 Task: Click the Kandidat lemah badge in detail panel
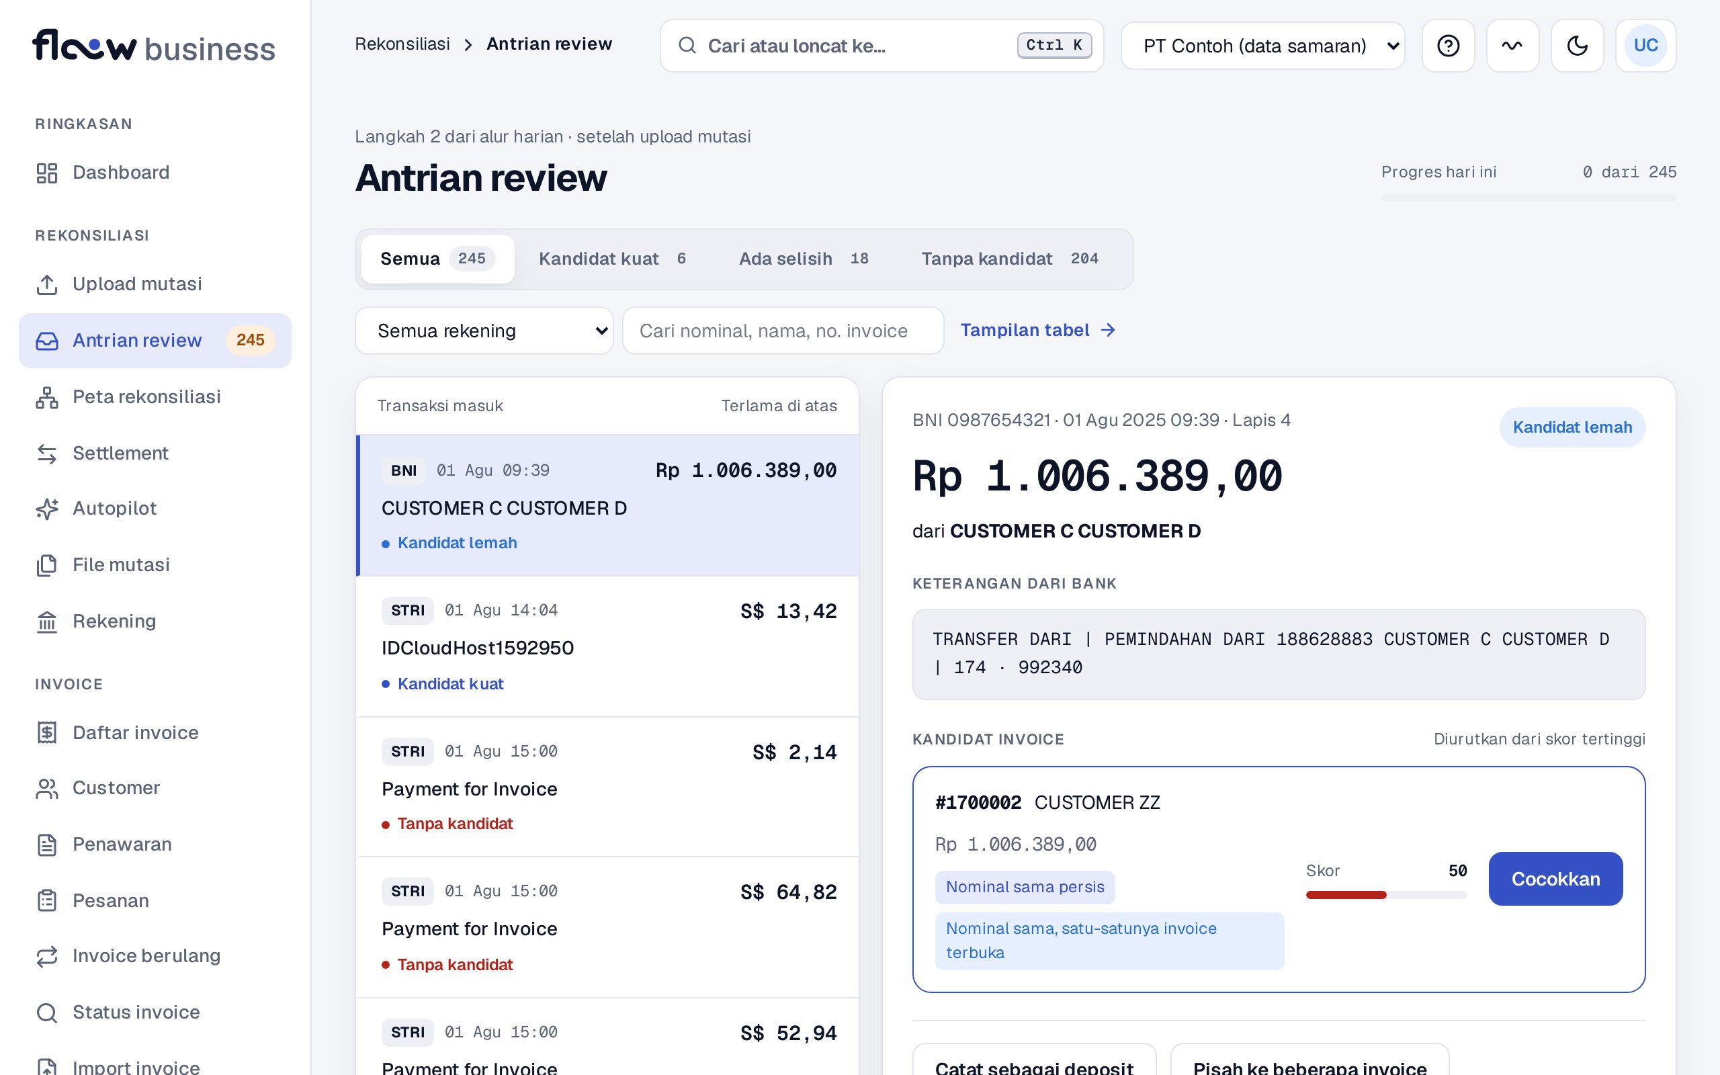pyautogui.click(x=1572, y=427)
